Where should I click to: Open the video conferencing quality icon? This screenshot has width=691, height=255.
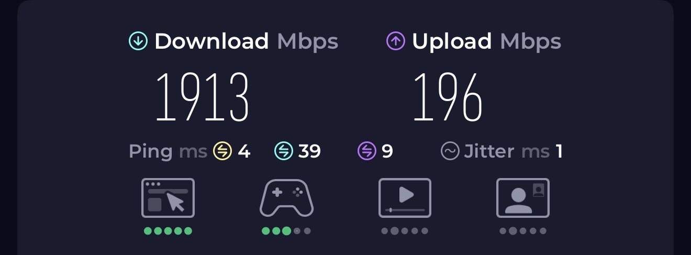pyautogui.click(x=523, y=198)
